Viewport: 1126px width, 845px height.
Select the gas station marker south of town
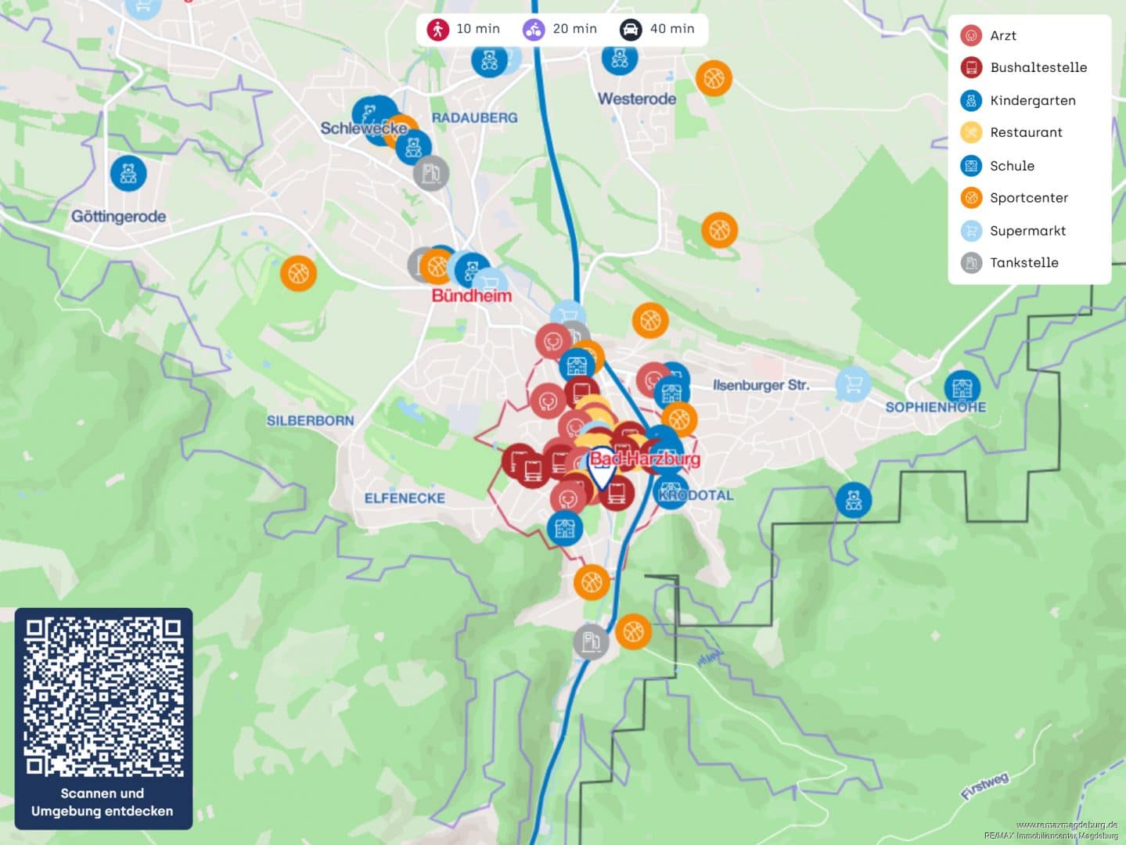[x=591, y=642]
